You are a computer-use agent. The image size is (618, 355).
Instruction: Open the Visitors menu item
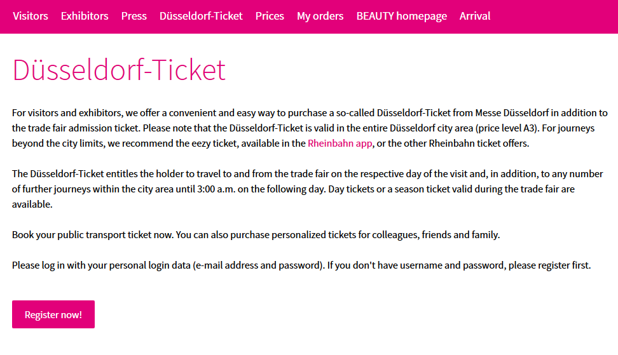click(x=31, y=16)
